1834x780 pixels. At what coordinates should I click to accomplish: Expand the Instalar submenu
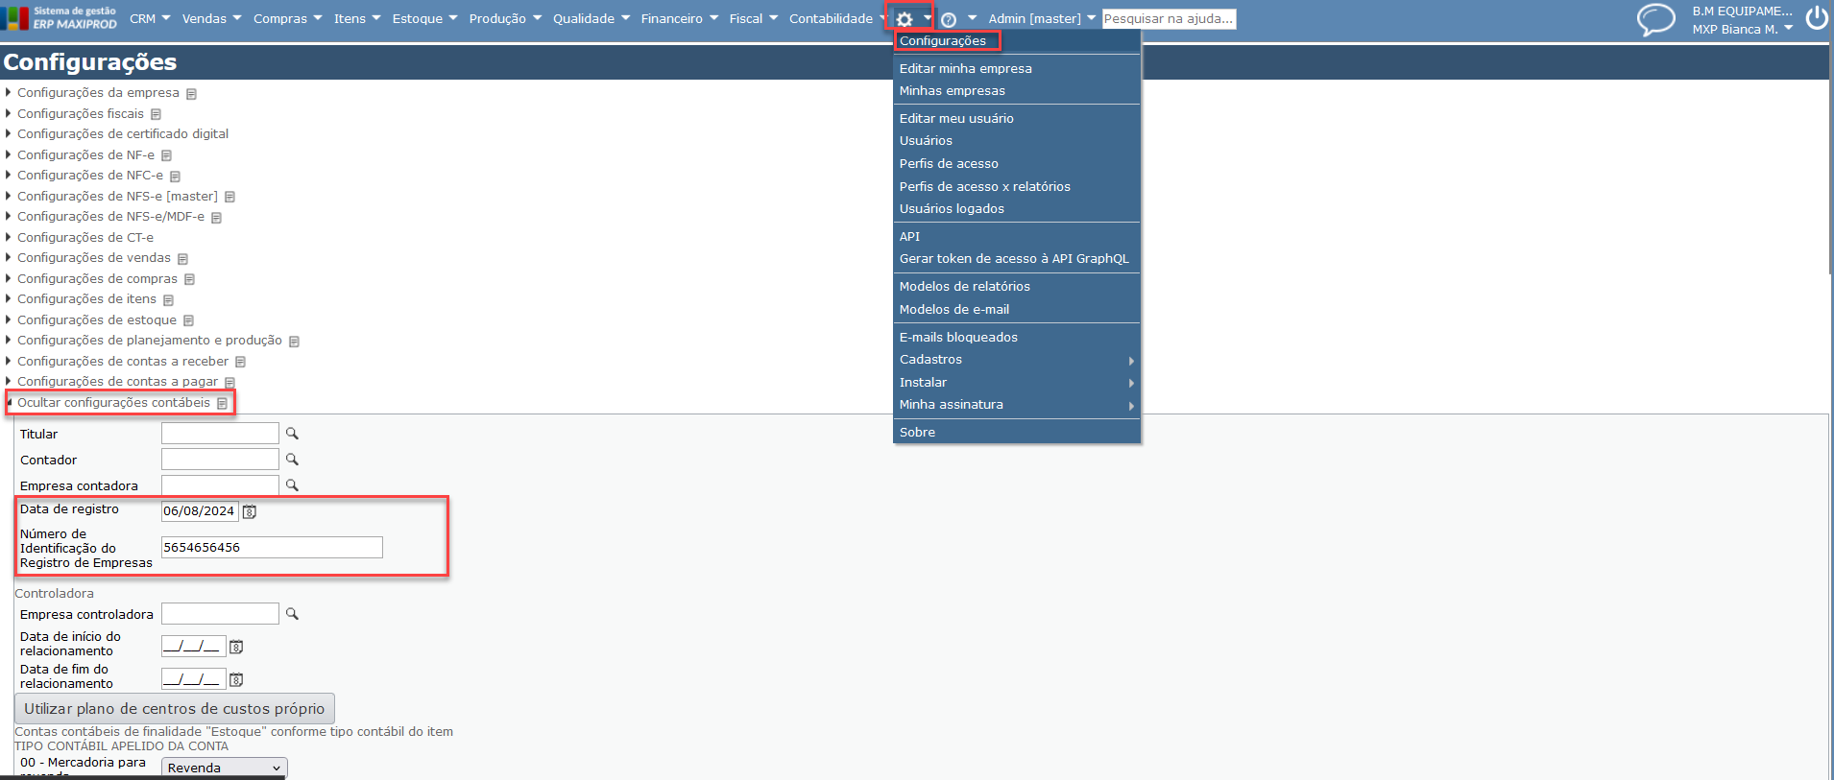pyautogui.click(x=1017, y=383)
